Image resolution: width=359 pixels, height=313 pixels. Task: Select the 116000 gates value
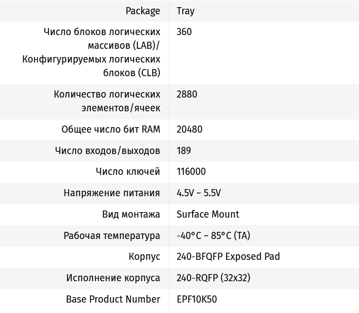point(192,172)
